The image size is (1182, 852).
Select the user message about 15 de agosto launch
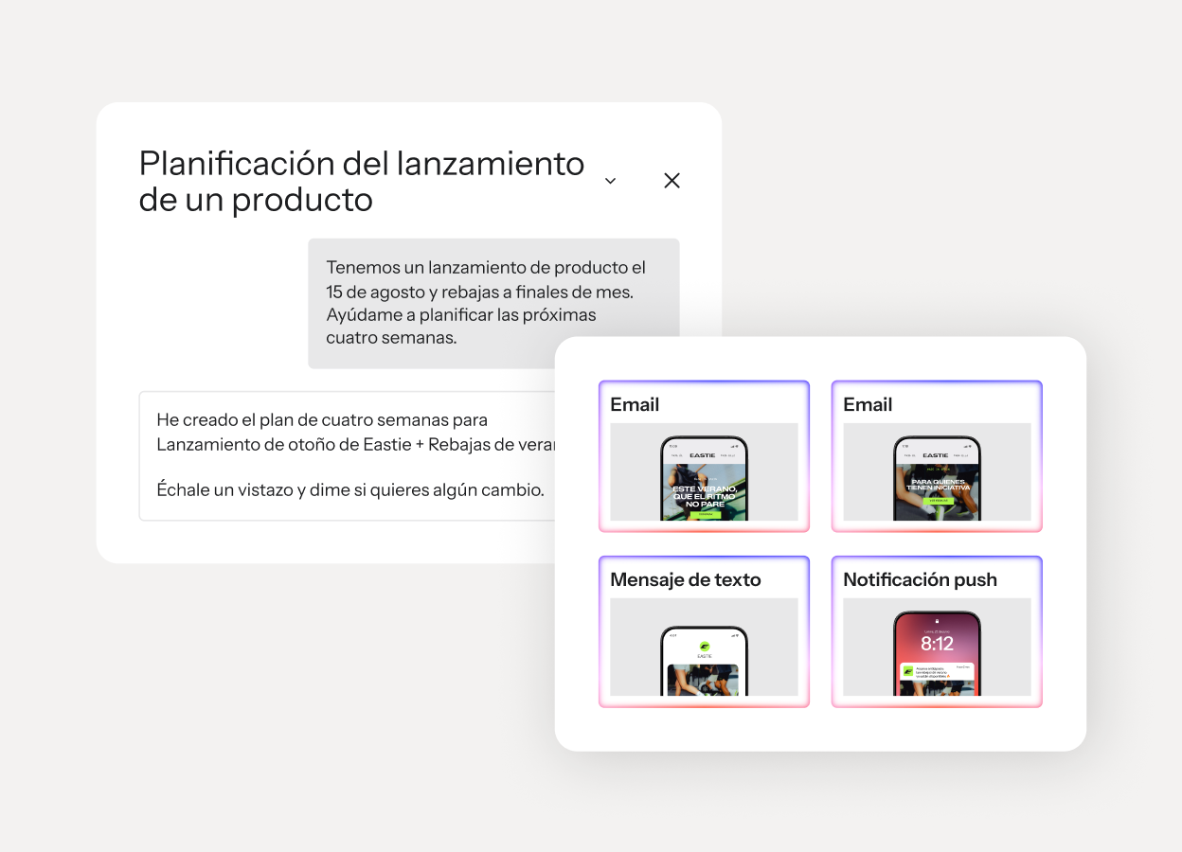point(493,303)
